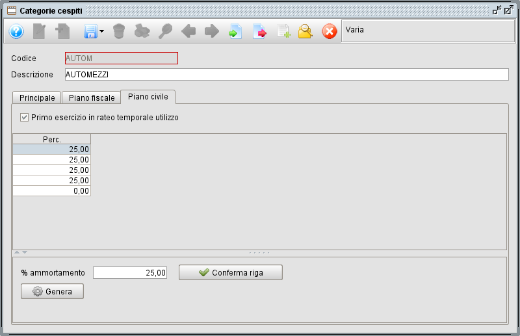Switch to the Piano fiscale tab
The height and width of the screenshot is (336, 520).
pos(92,98)
